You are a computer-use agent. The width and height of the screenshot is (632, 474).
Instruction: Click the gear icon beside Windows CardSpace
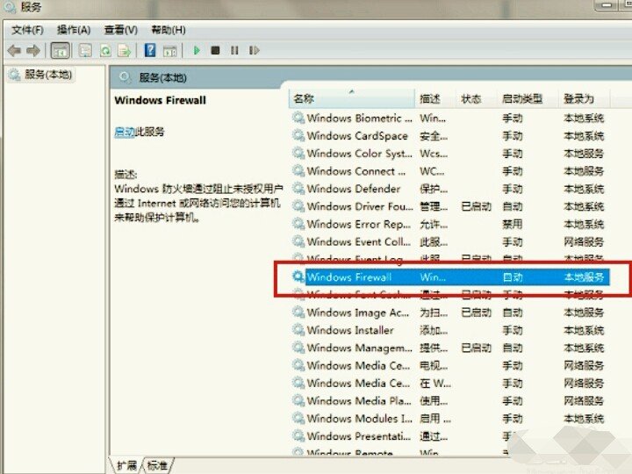pos(298,136)
